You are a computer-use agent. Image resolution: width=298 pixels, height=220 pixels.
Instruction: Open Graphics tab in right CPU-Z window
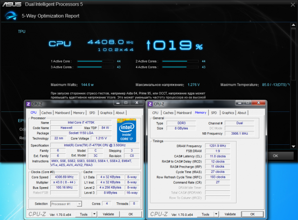228,113
